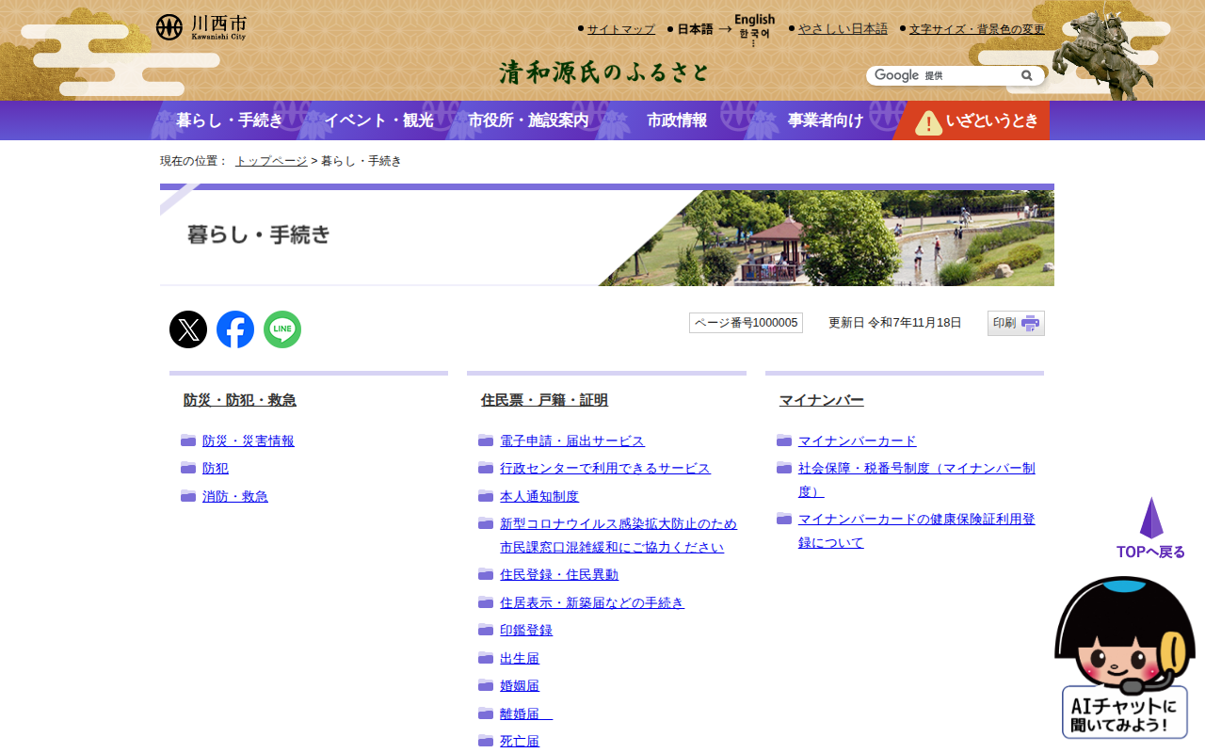
Task: Click the print (印刷) button
Action: tap(1016, 323)
